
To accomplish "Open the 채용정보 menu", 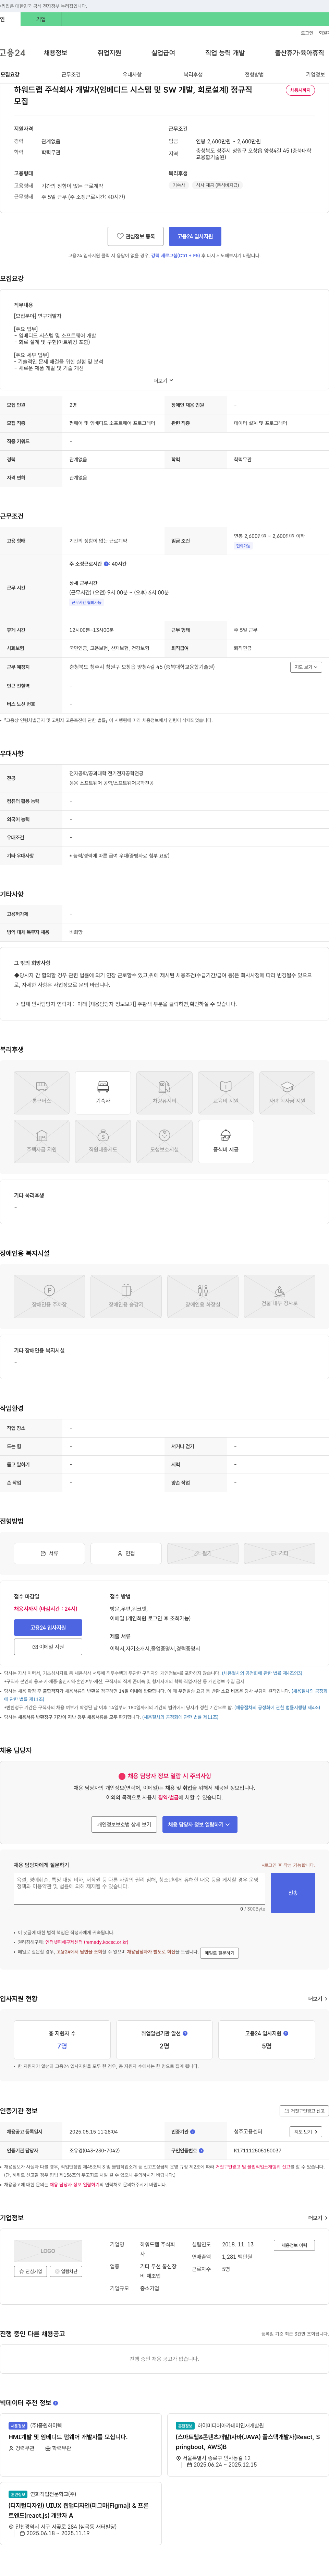I will pos(55,53).
